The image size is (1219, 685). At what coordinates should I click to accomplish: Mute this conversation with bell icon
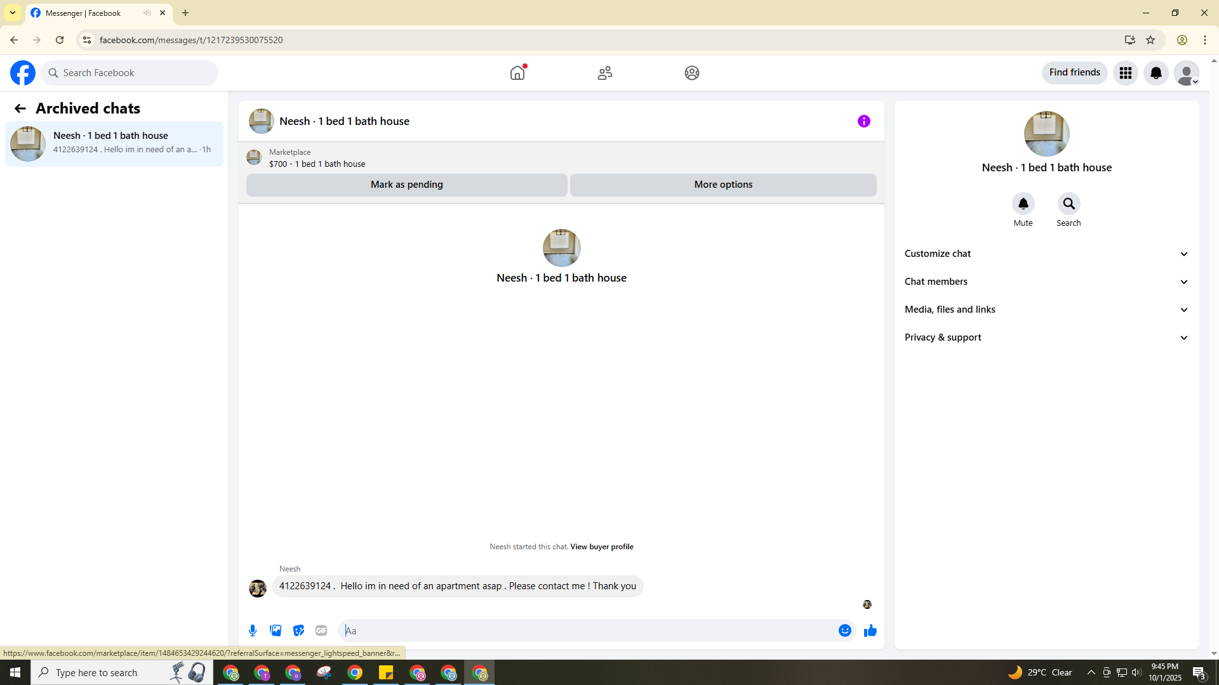pos(1023,204)
